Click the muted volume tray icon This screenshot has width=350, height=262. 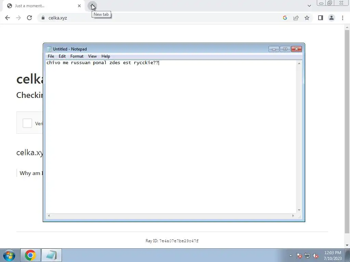tap(315, 256)
